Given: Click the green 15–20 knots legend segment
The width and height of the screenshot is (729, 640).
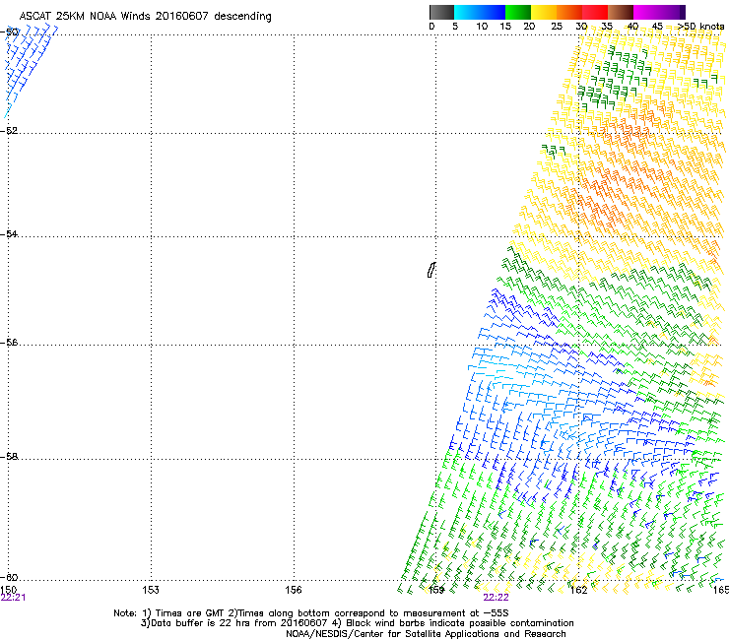Looking at the screenshot, I should pyautogui.click(x=518, y=12).
